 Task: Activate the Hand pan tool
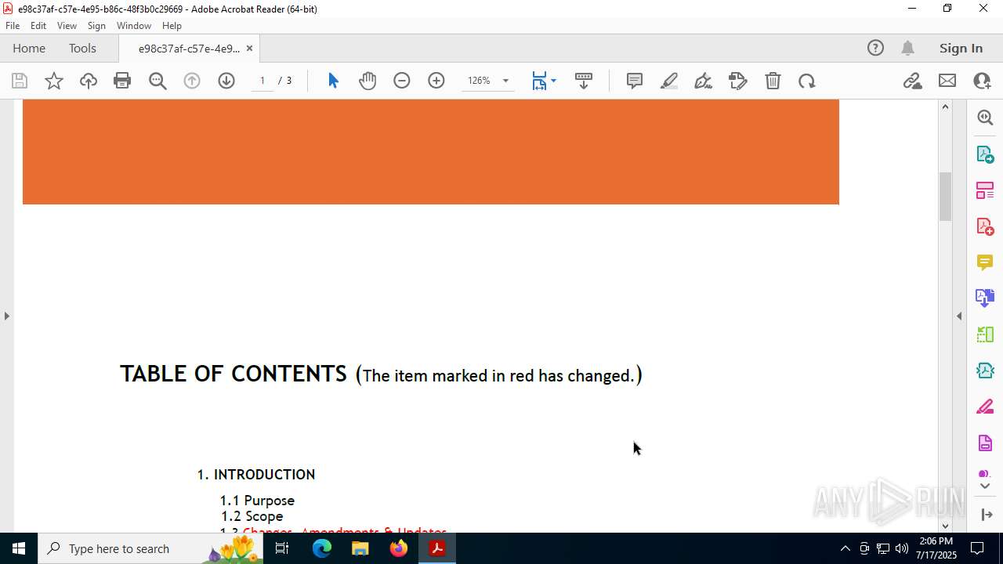(x=368, y=81)
